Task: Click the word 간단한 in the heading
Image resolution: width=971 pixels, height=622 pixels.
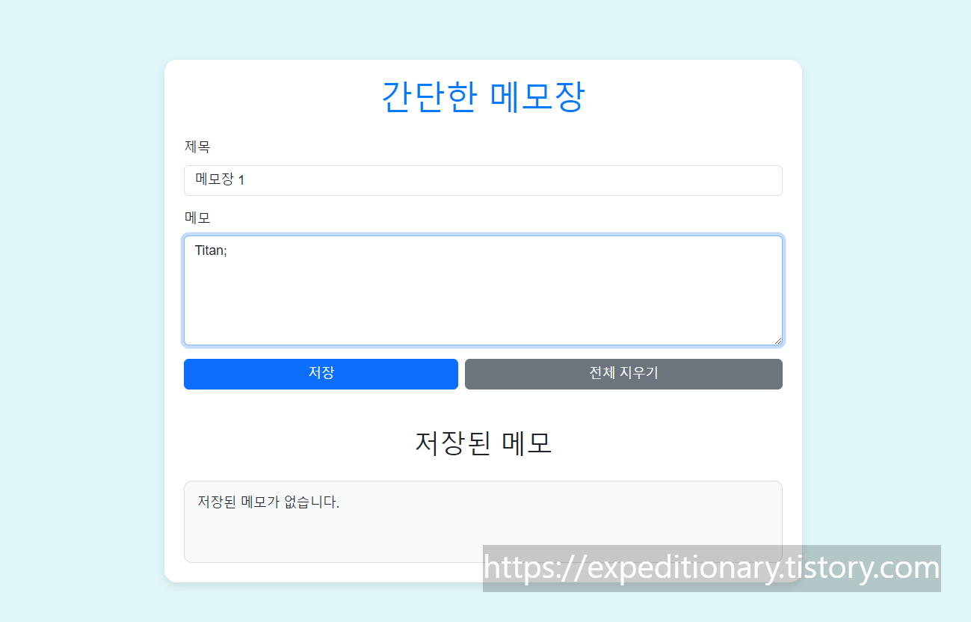Action: [428, 97]
